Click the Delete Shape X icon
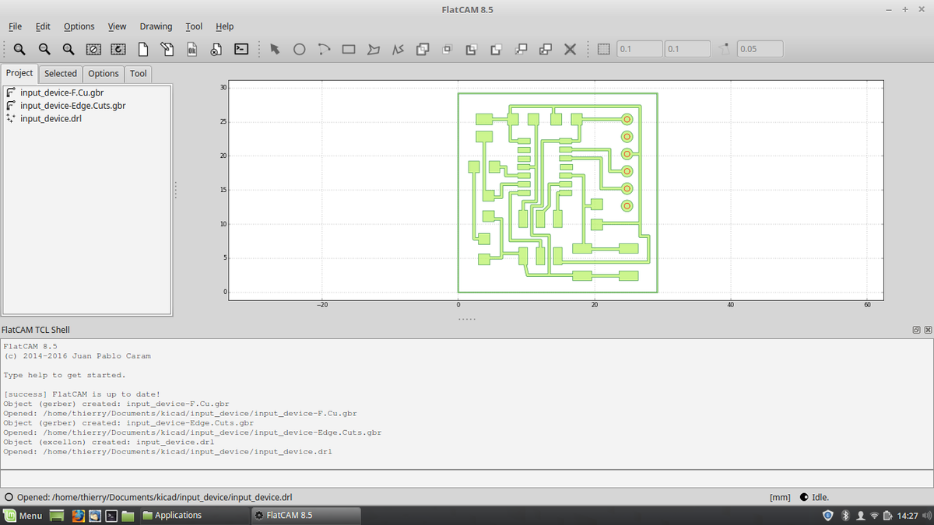This screenshot has height=525, width=934. tap(570, 49)
